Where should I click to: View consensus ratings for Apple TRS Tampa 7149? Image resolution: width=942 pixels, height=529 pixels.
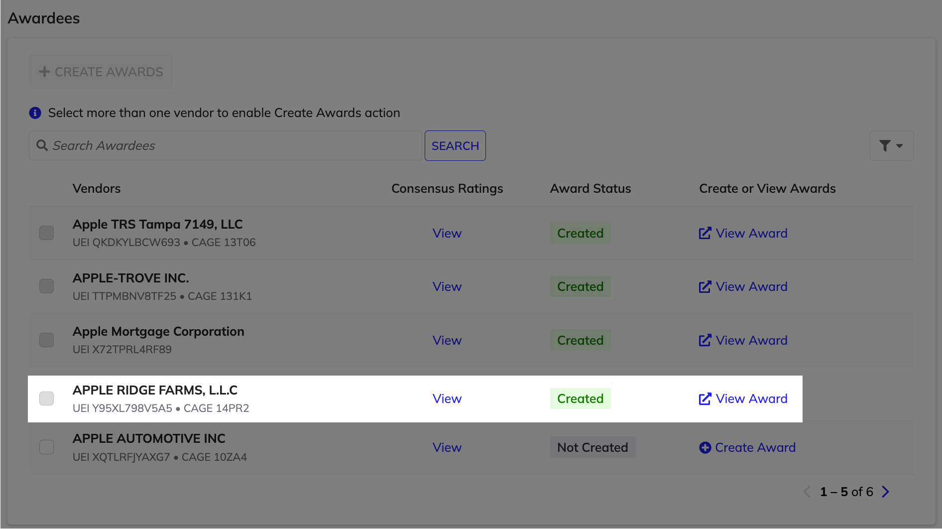click(447, 233)
